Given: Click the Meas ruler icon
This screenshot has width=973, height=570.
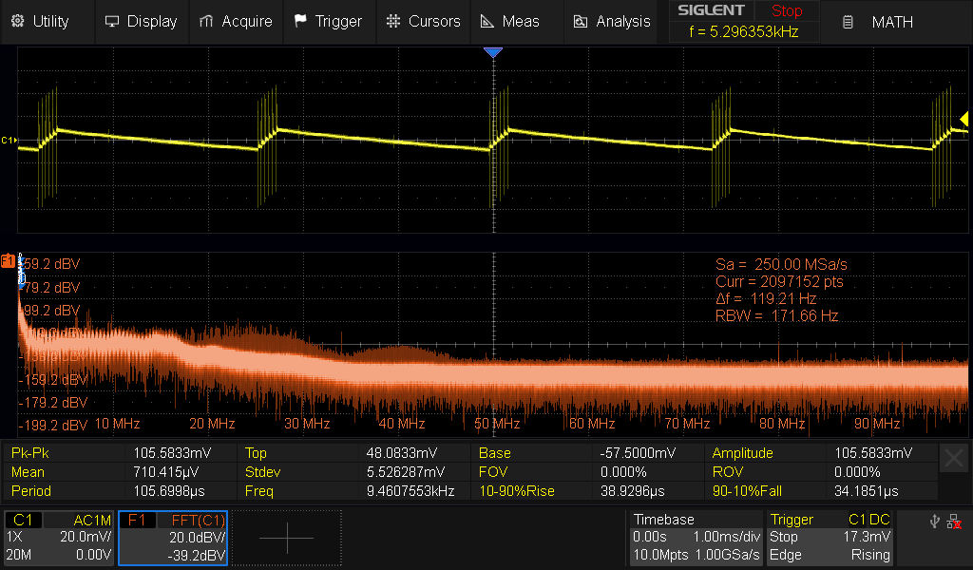Looking at the screenshot, I should click(486, 21).
